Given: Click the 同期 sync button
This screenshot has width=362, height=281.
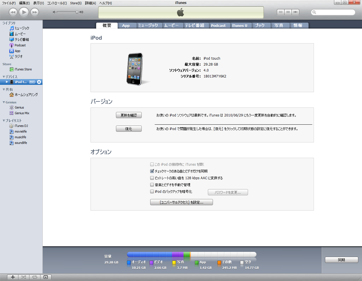Looking at the screenshot, I should click(342, 260).
